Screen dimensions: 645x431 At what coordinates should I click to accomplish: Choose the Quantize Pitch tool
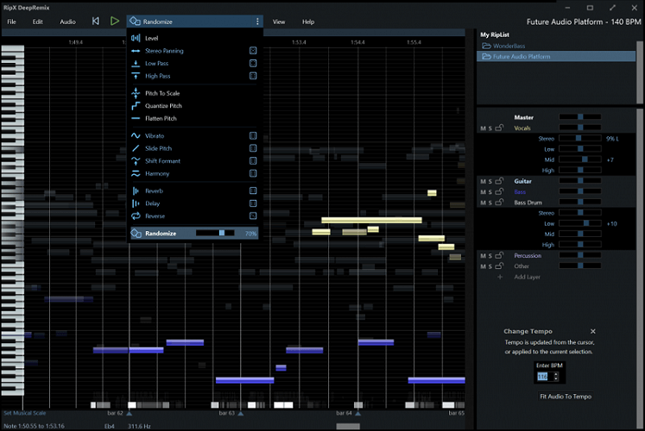coord(163,106)
